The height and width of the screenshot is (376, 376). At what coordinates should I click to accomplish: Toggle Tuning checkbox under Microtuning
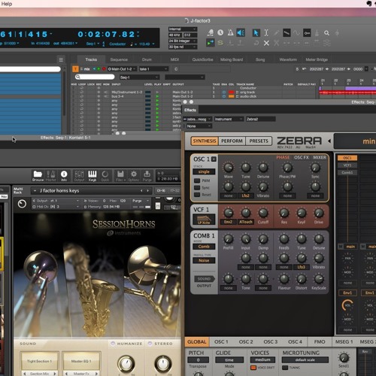285,368
